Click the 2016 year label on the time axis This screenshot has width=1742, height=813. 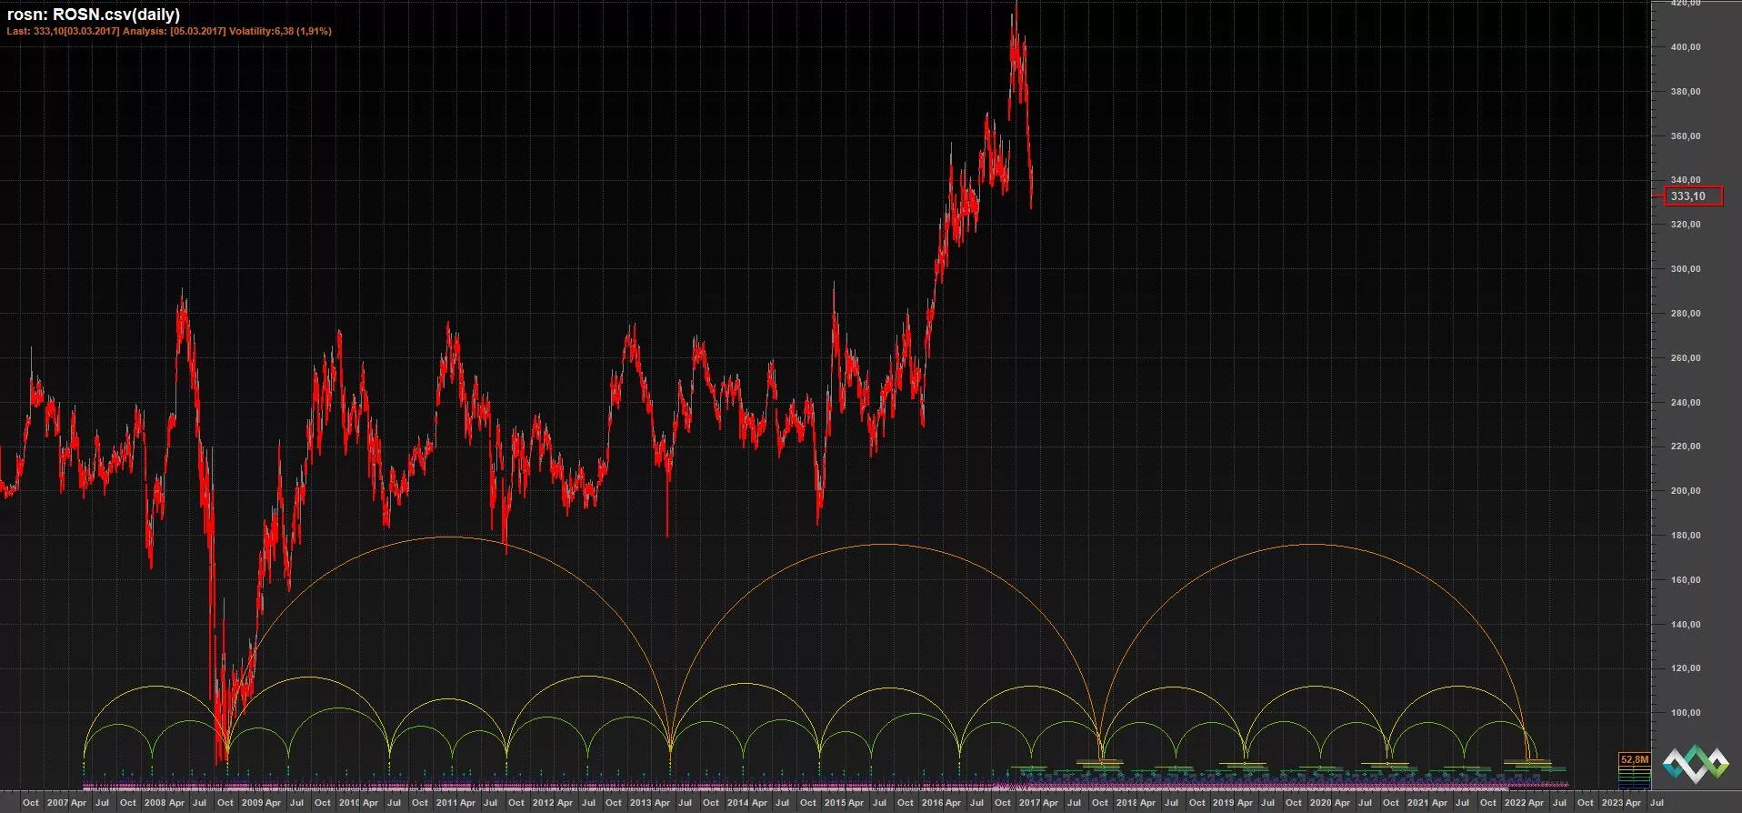coord(932,803)
